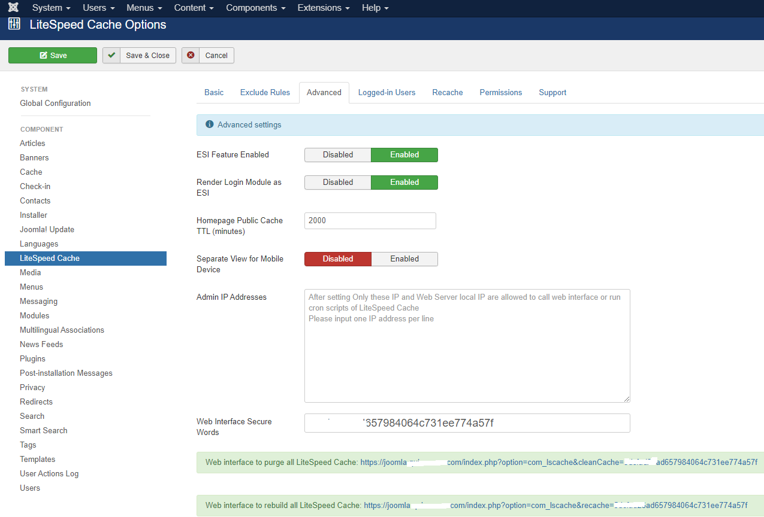
Task: Click the LiteSpeed Cache Options header icon
Action: [x=14, y=25]
